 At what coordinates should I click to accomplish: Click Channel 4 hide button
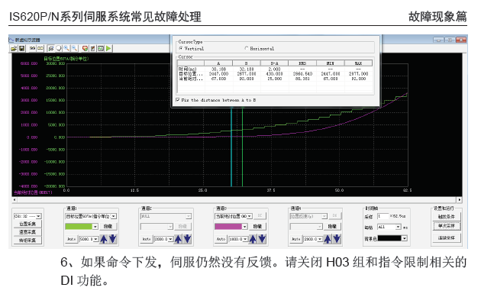332,227
